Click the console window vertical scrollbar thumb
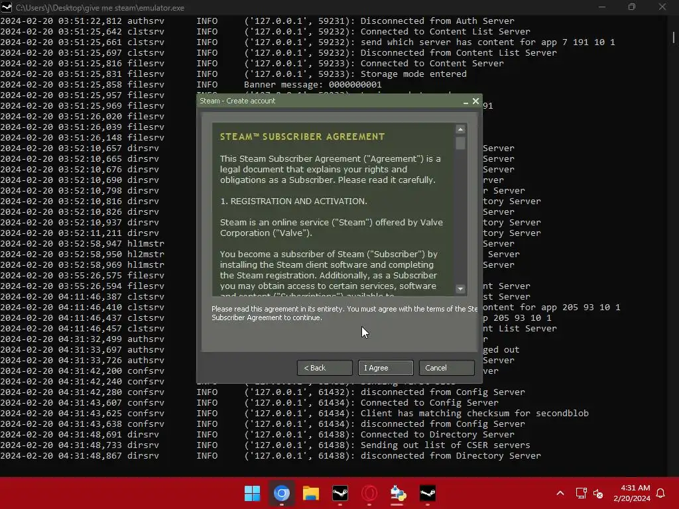 coord(674,37)
